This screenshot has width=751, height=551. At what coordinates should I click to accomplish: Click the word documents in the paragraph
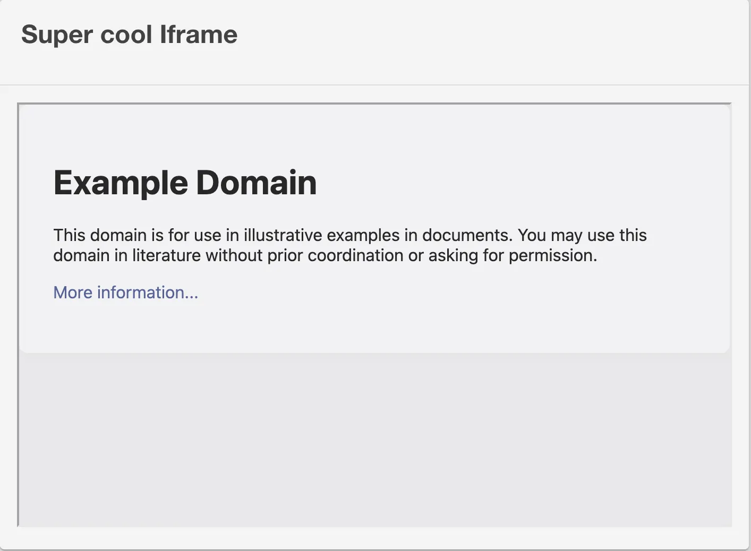[x=467, y=235]
